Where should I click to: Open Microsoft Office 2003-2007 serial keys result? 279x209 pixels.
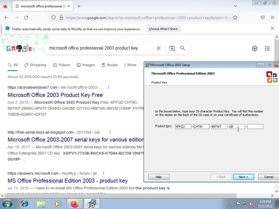coord(76,140)
